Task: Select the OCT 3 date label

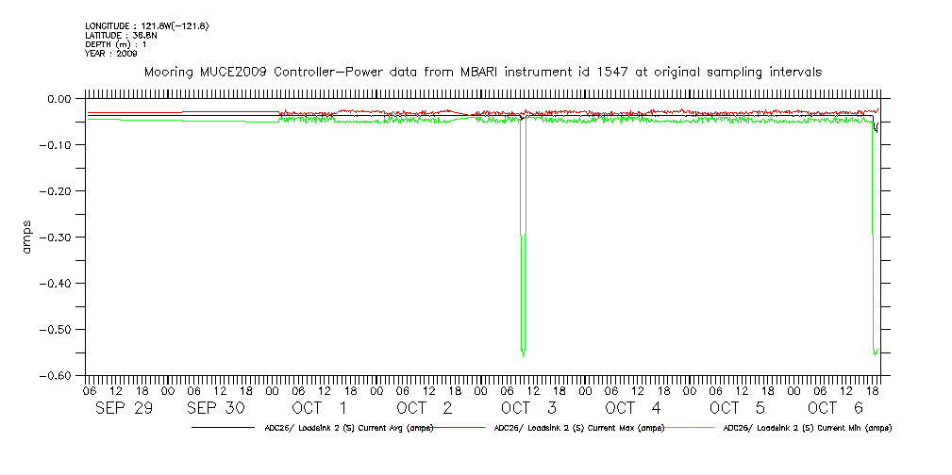Action: tap(531, 408)
